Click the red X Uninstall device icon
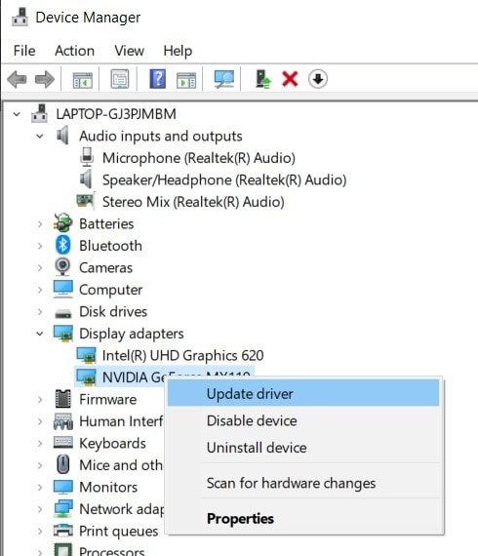The image size is (478, 556). coord(290,79)
